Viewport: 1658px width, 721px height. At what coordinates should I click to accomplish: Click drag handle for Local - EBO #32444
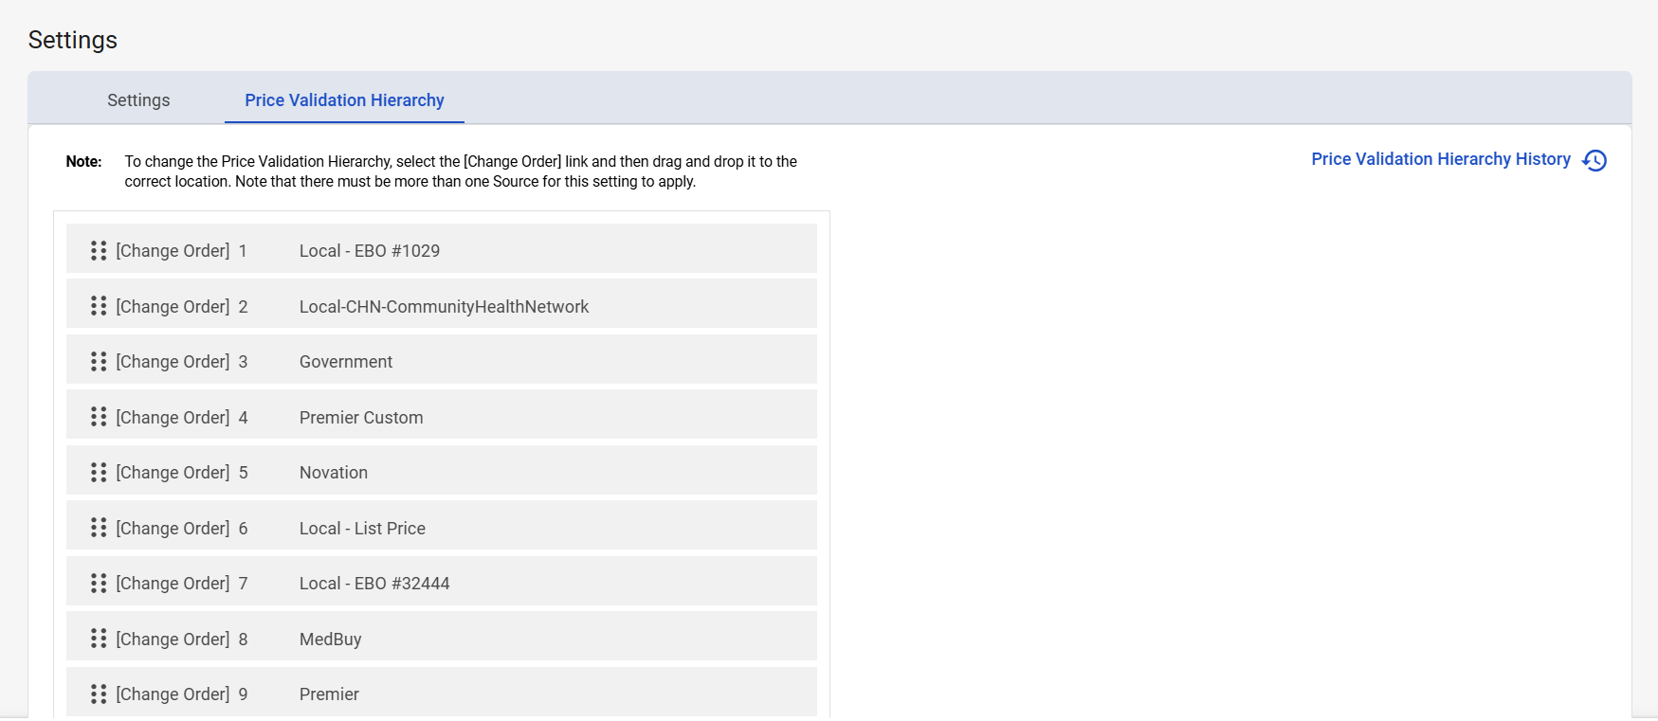click(x=99, y=583)
